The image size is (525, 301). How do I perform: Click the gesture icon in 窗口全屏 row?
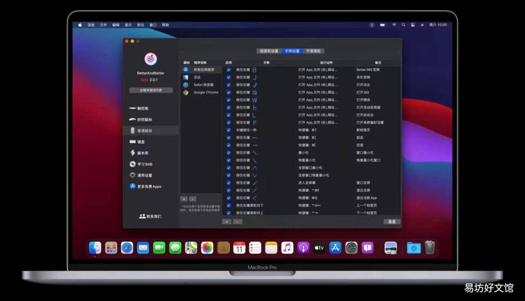coord(254,183)
